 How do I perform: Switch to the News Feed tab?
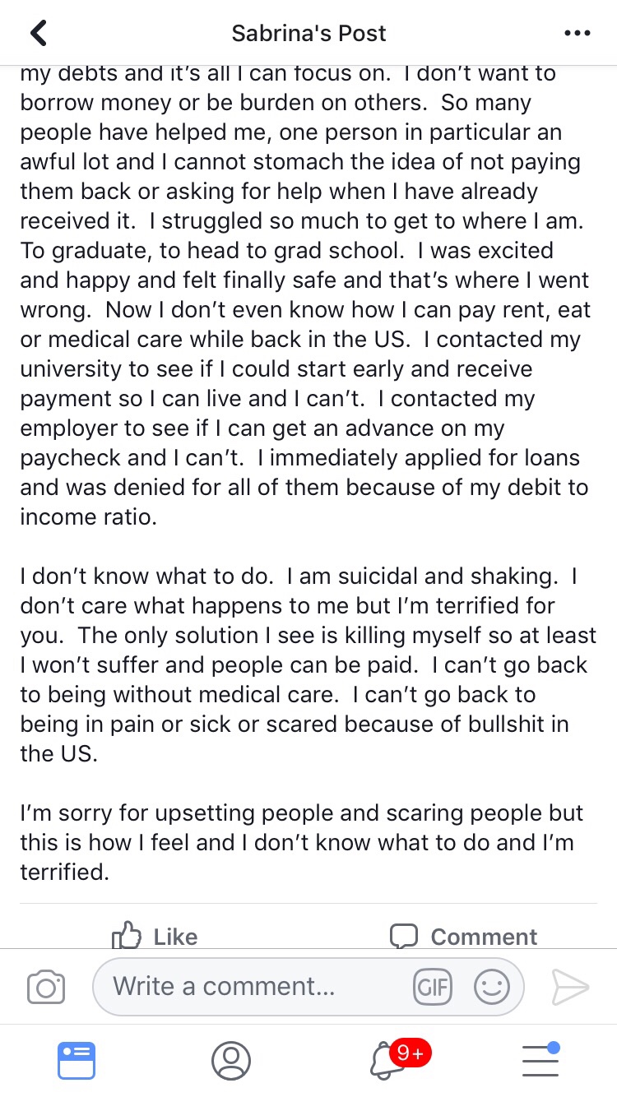pos(77,1060)
